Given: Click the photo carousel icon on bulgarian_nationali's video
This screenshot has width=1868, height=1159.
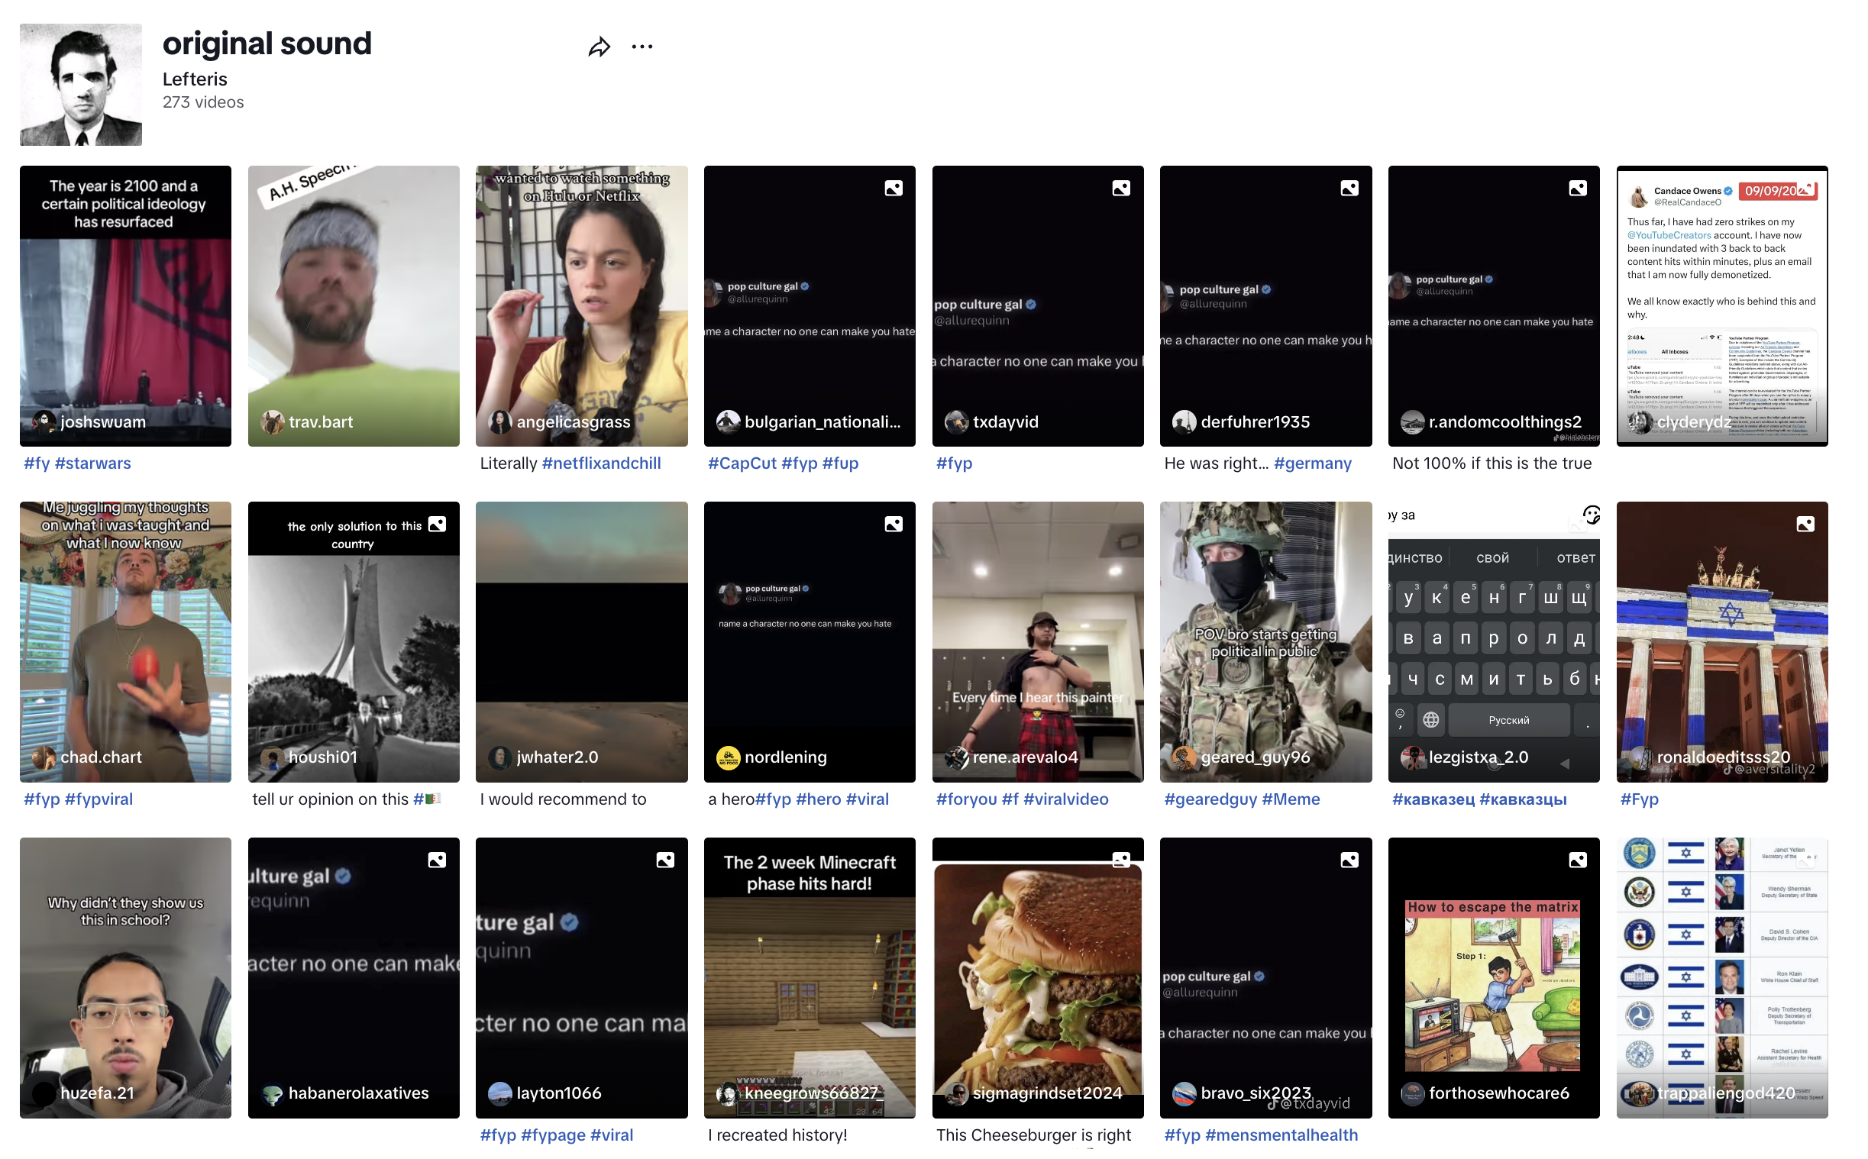Looking at the screenshot, I should click(x=893, y=187).
